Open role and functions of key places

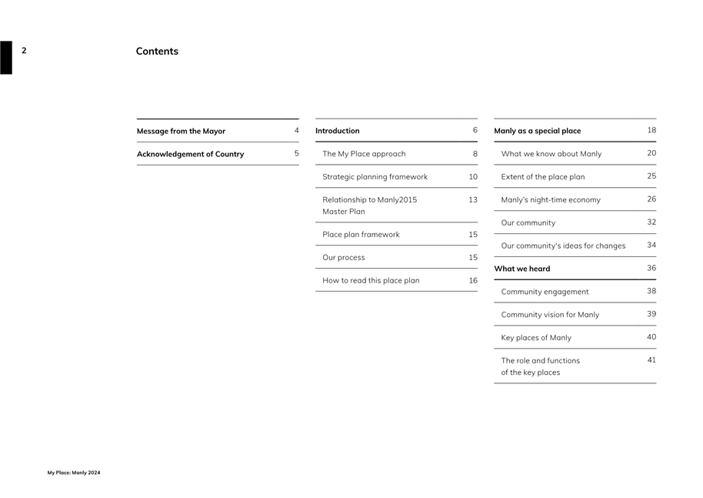pyautogui.click(x=540, y=366)
